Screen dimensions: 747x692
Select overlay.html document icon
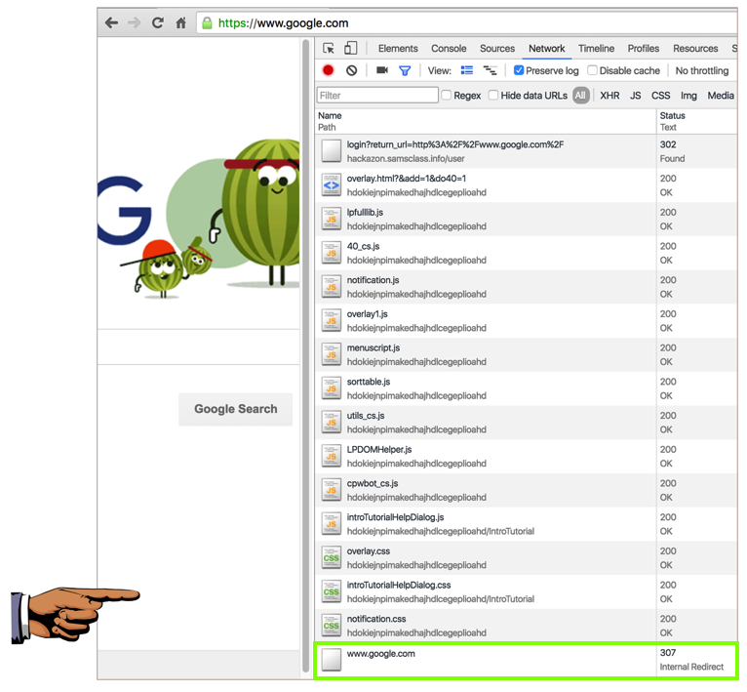point(332,185)
